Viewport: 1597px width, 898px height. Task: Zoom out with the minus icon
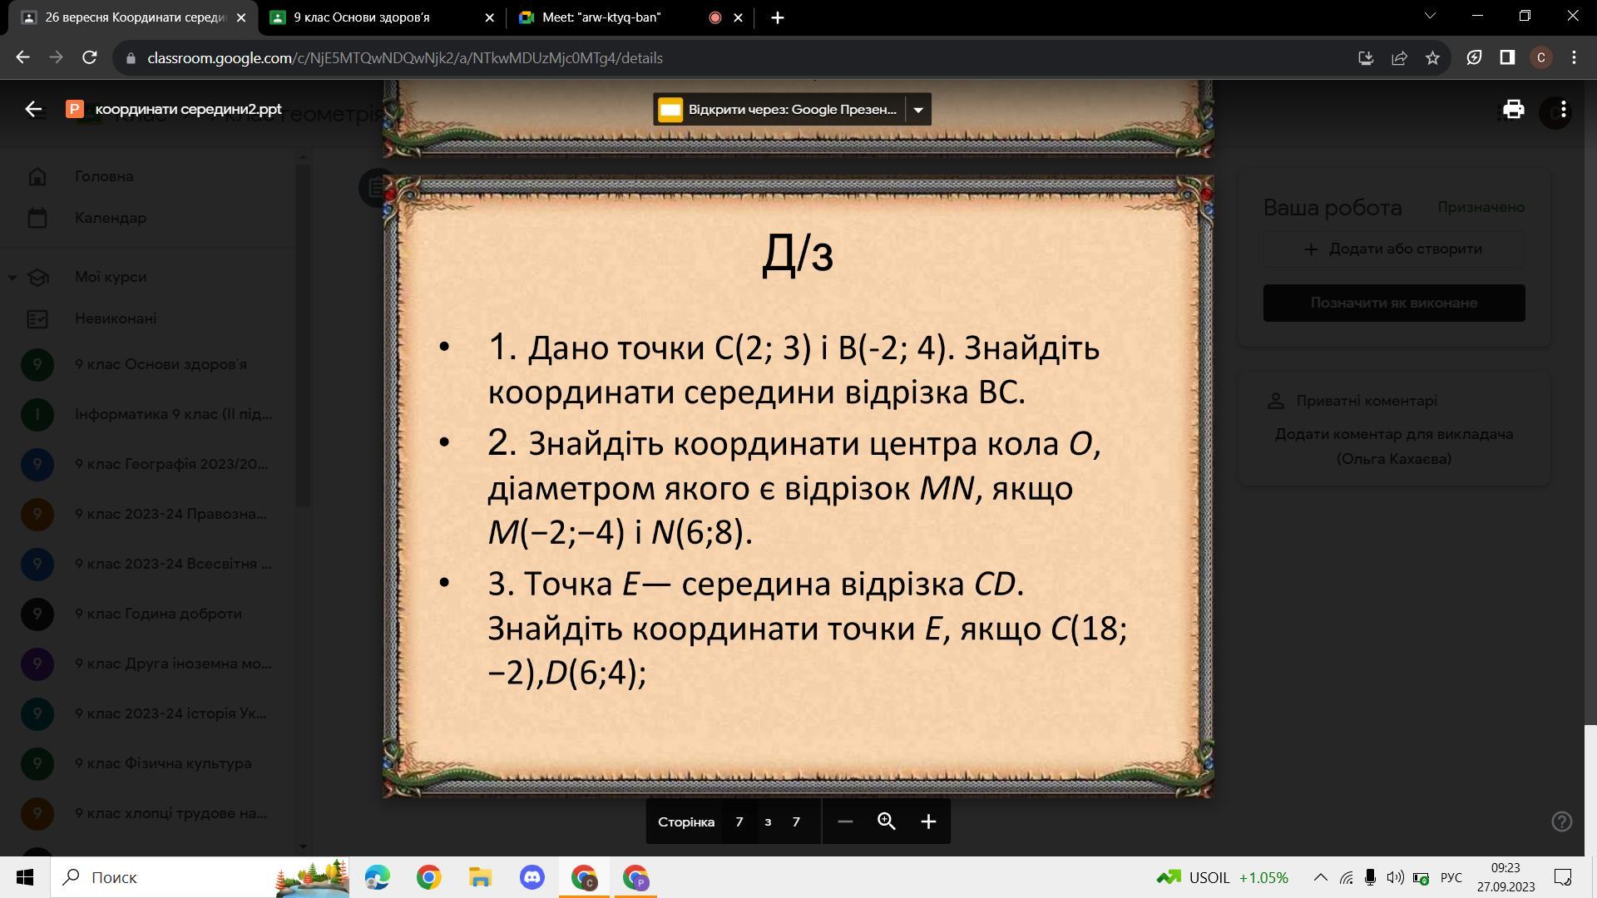pos(845,822)
